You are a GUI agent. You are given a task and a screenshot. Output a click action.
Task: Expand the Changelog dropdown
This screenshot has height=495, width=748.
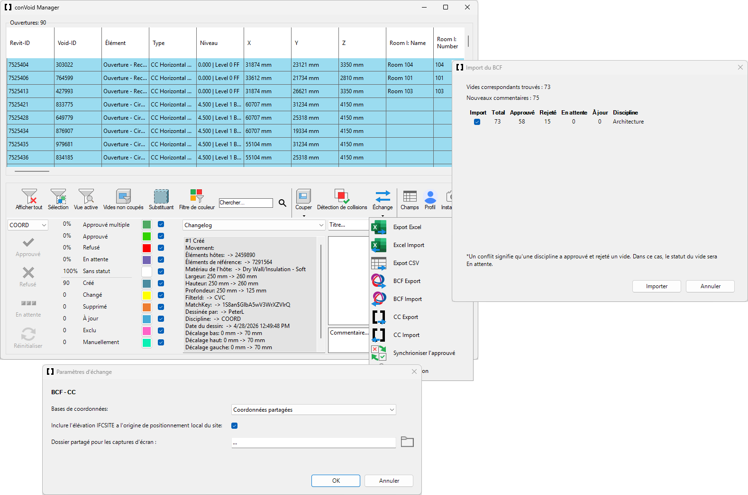click(254, 225)
